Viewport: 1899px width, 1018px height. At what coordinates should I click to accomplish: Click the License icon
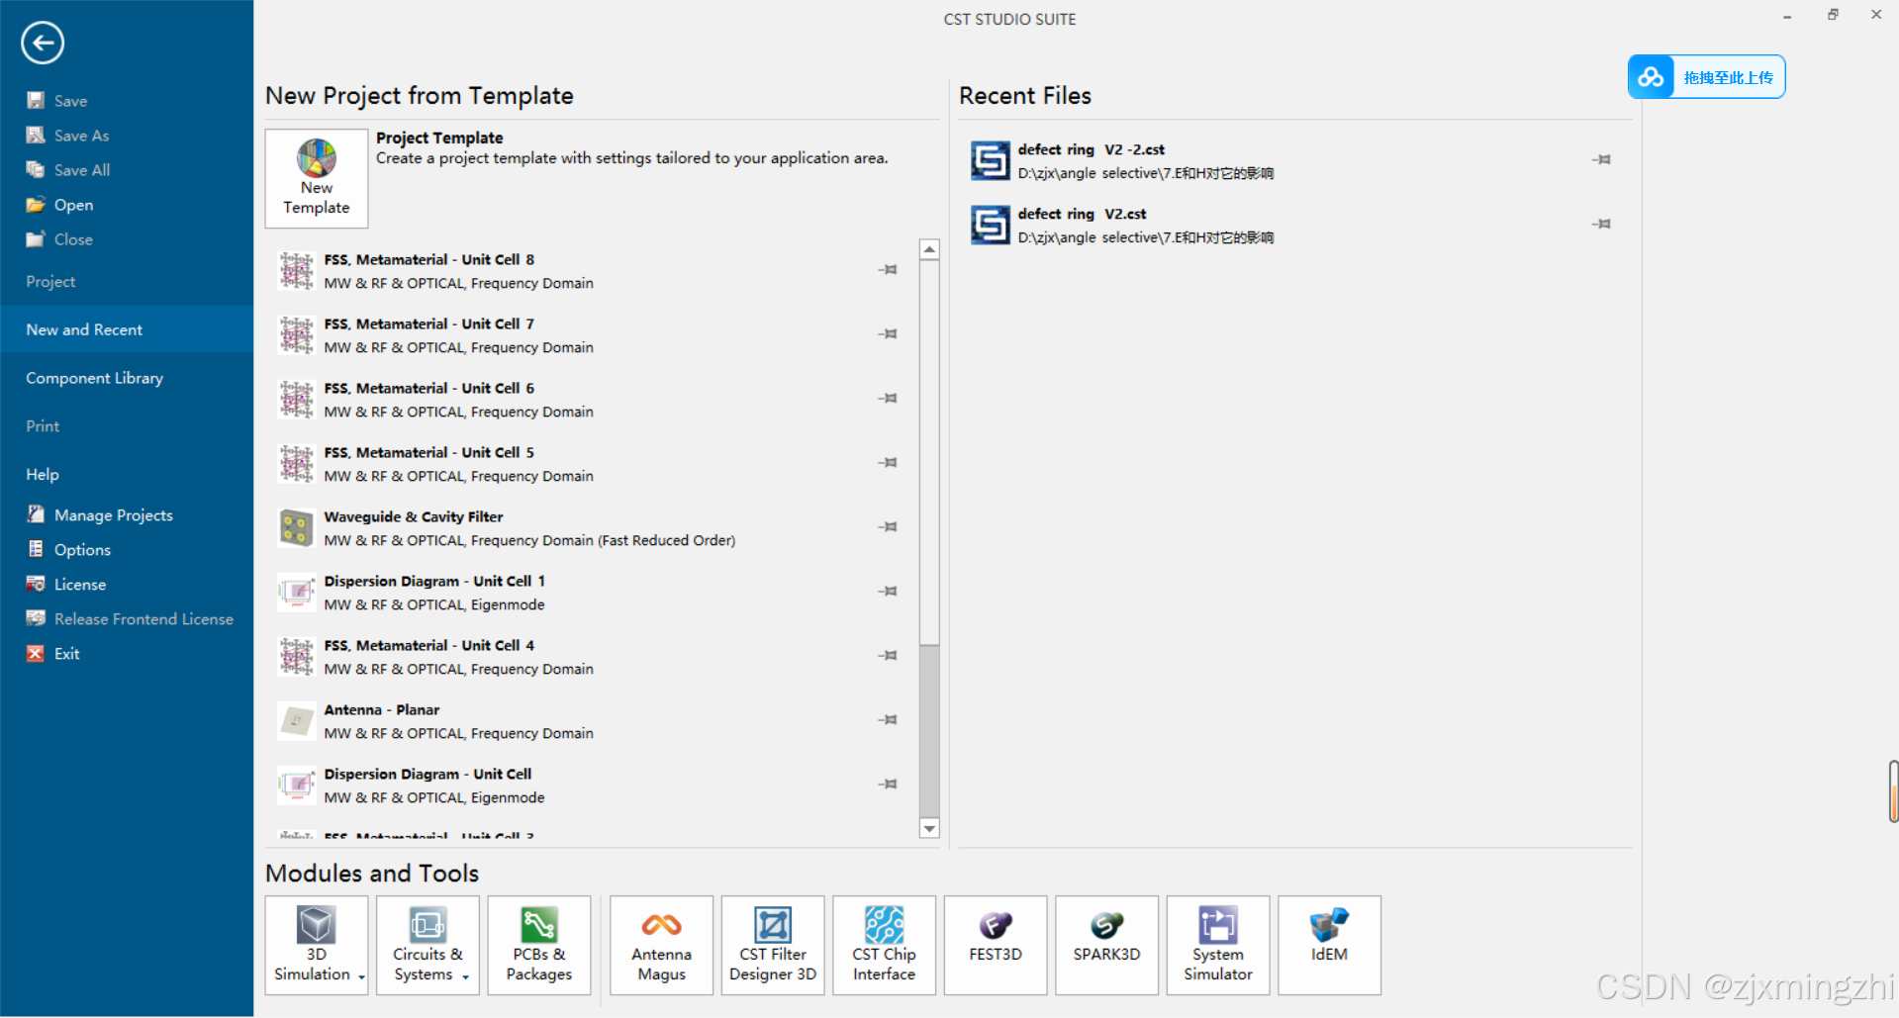36,584
